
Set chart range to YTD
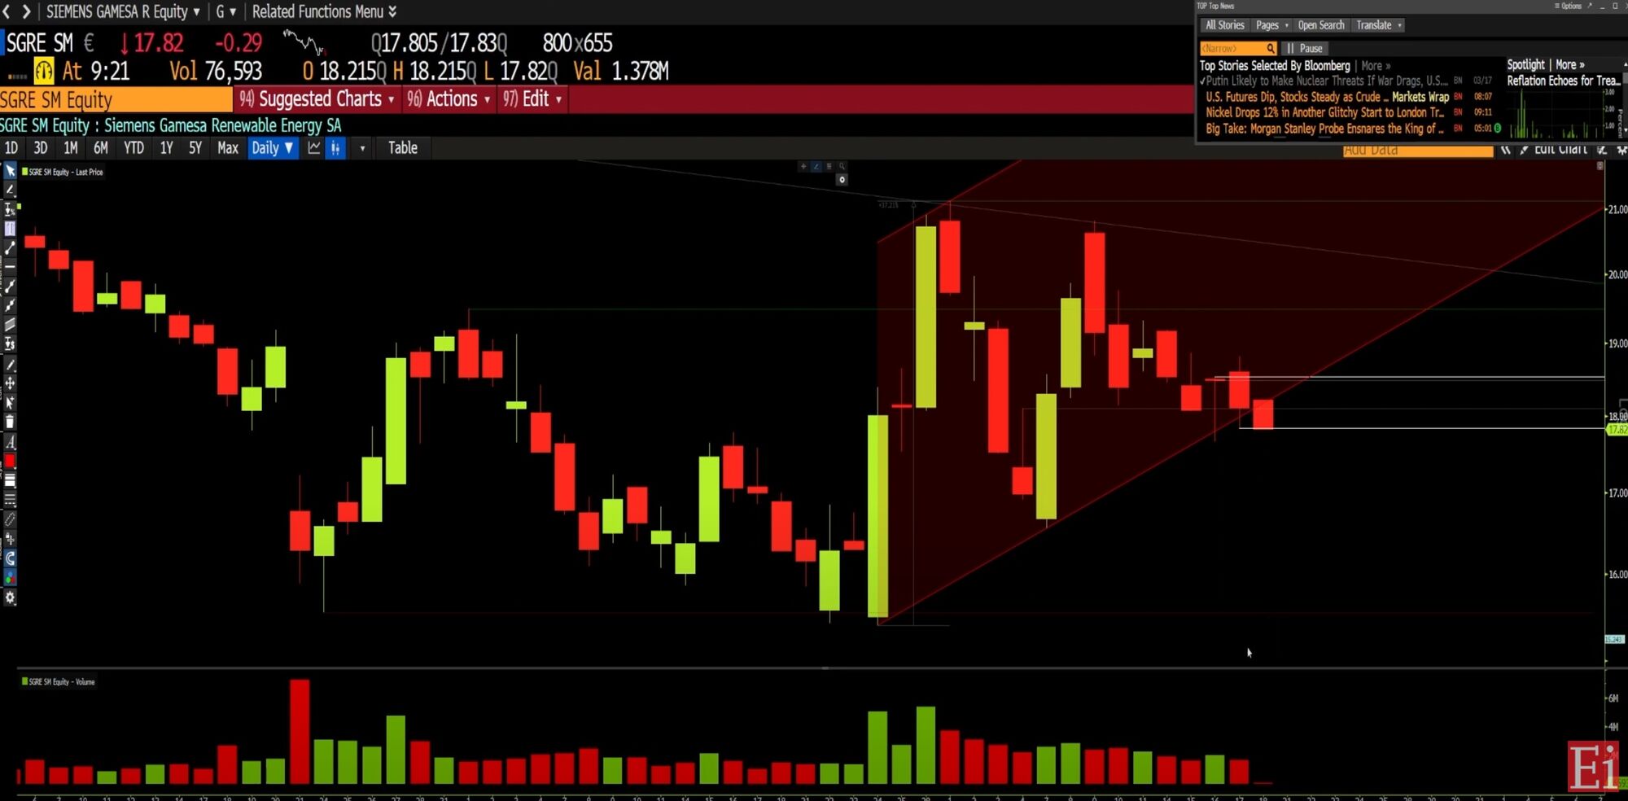click(x=133, y=148)
